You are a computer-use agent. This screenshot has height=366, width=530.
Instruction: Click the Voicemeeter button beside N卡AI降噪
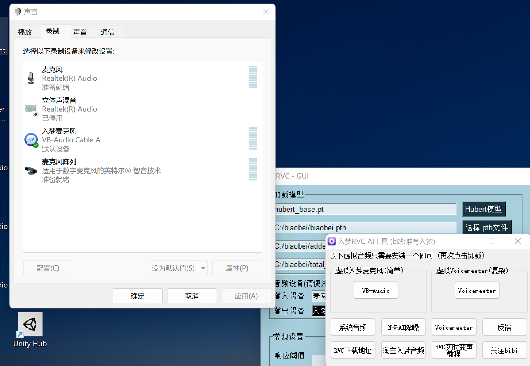click(x=454, y=327)
